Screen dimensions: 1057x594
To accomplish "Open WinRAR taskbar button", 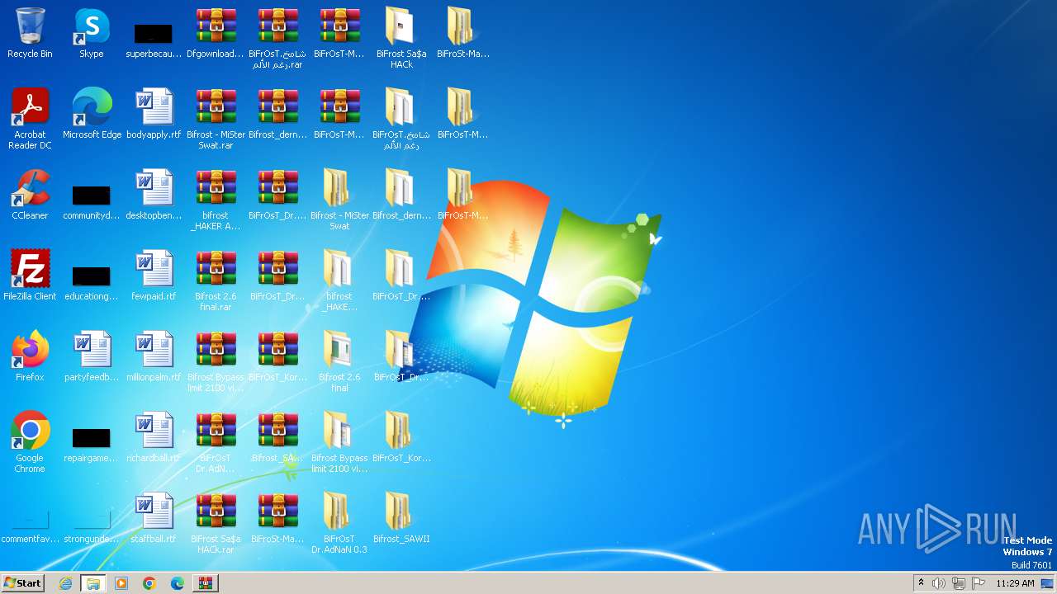I will coord(206,583).
